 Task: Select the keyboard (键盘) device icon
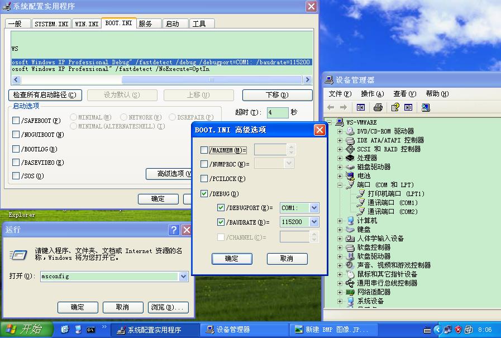[350, 230]
